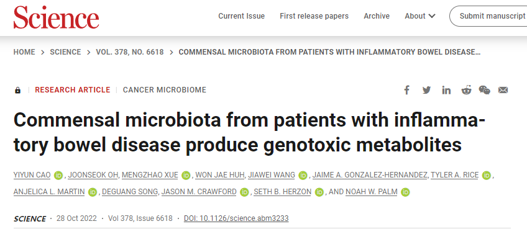Share article on LinkedIn
The width and height of the screenshot is (527, 229).
tap(446, 90)
